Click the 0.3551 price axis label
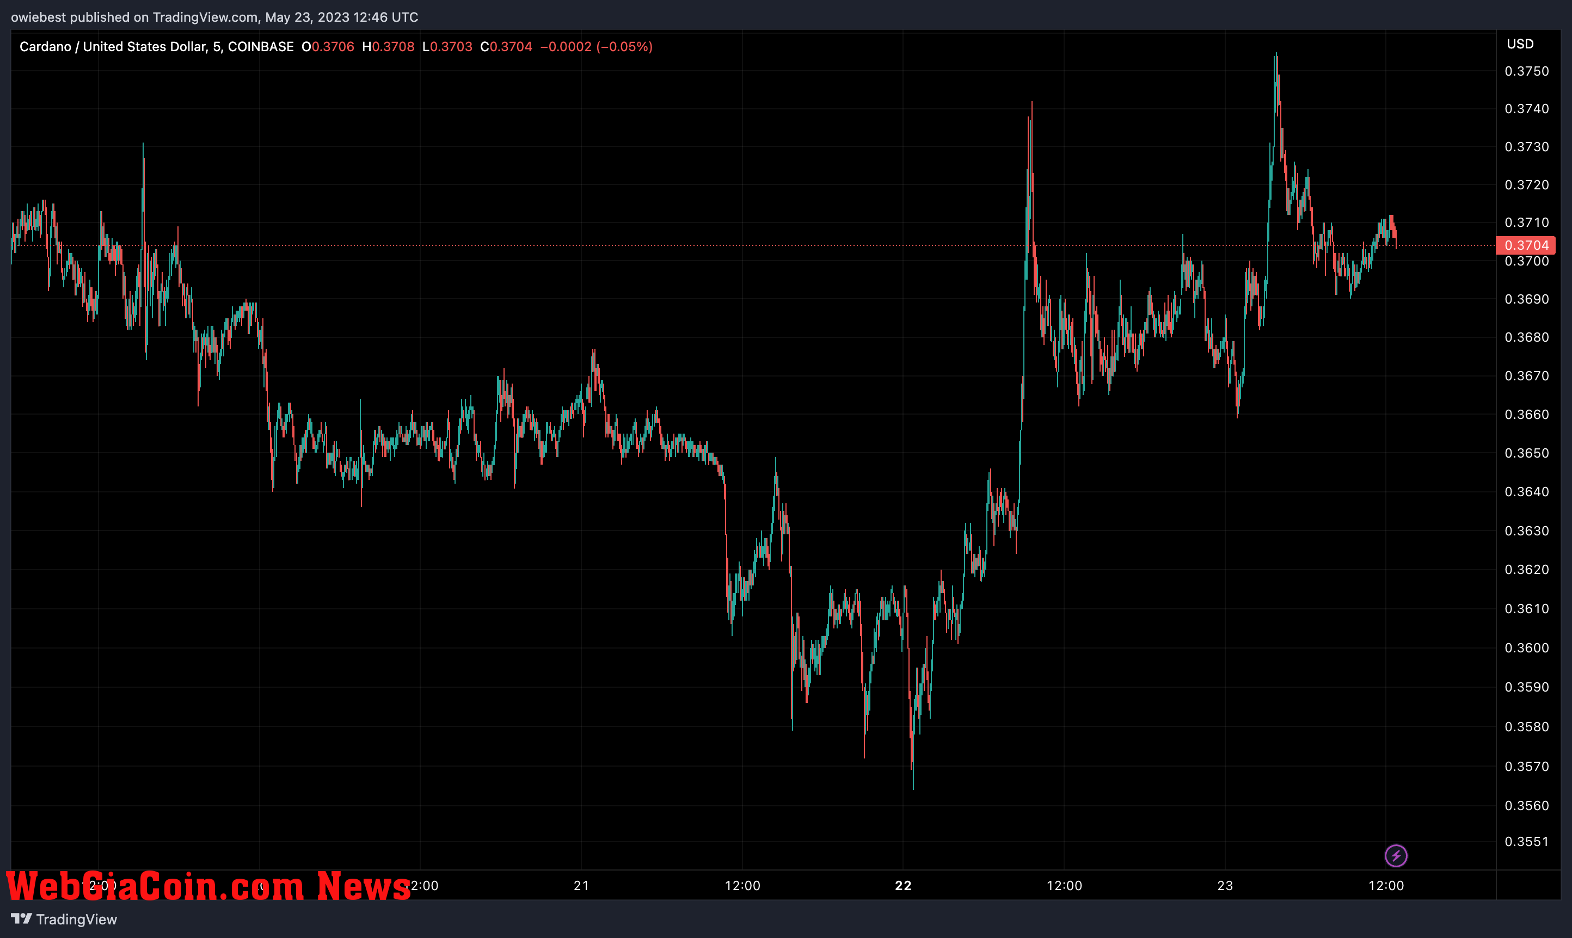The width and height of the screenshot is (1572, 938). (1526, 841)
